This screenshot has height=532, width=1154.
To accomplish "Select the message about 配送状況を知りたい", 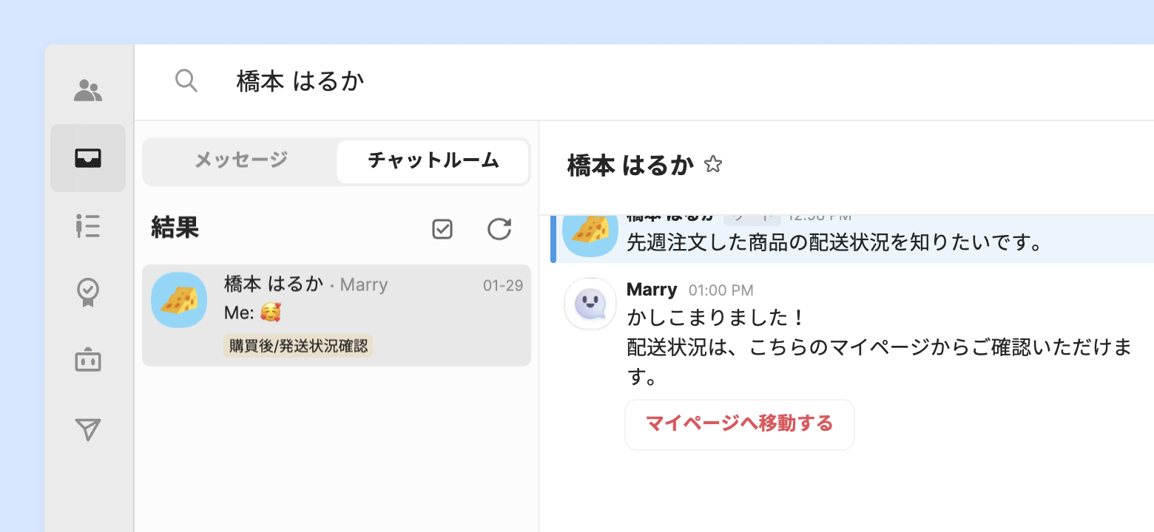I will tap(834, 242).
